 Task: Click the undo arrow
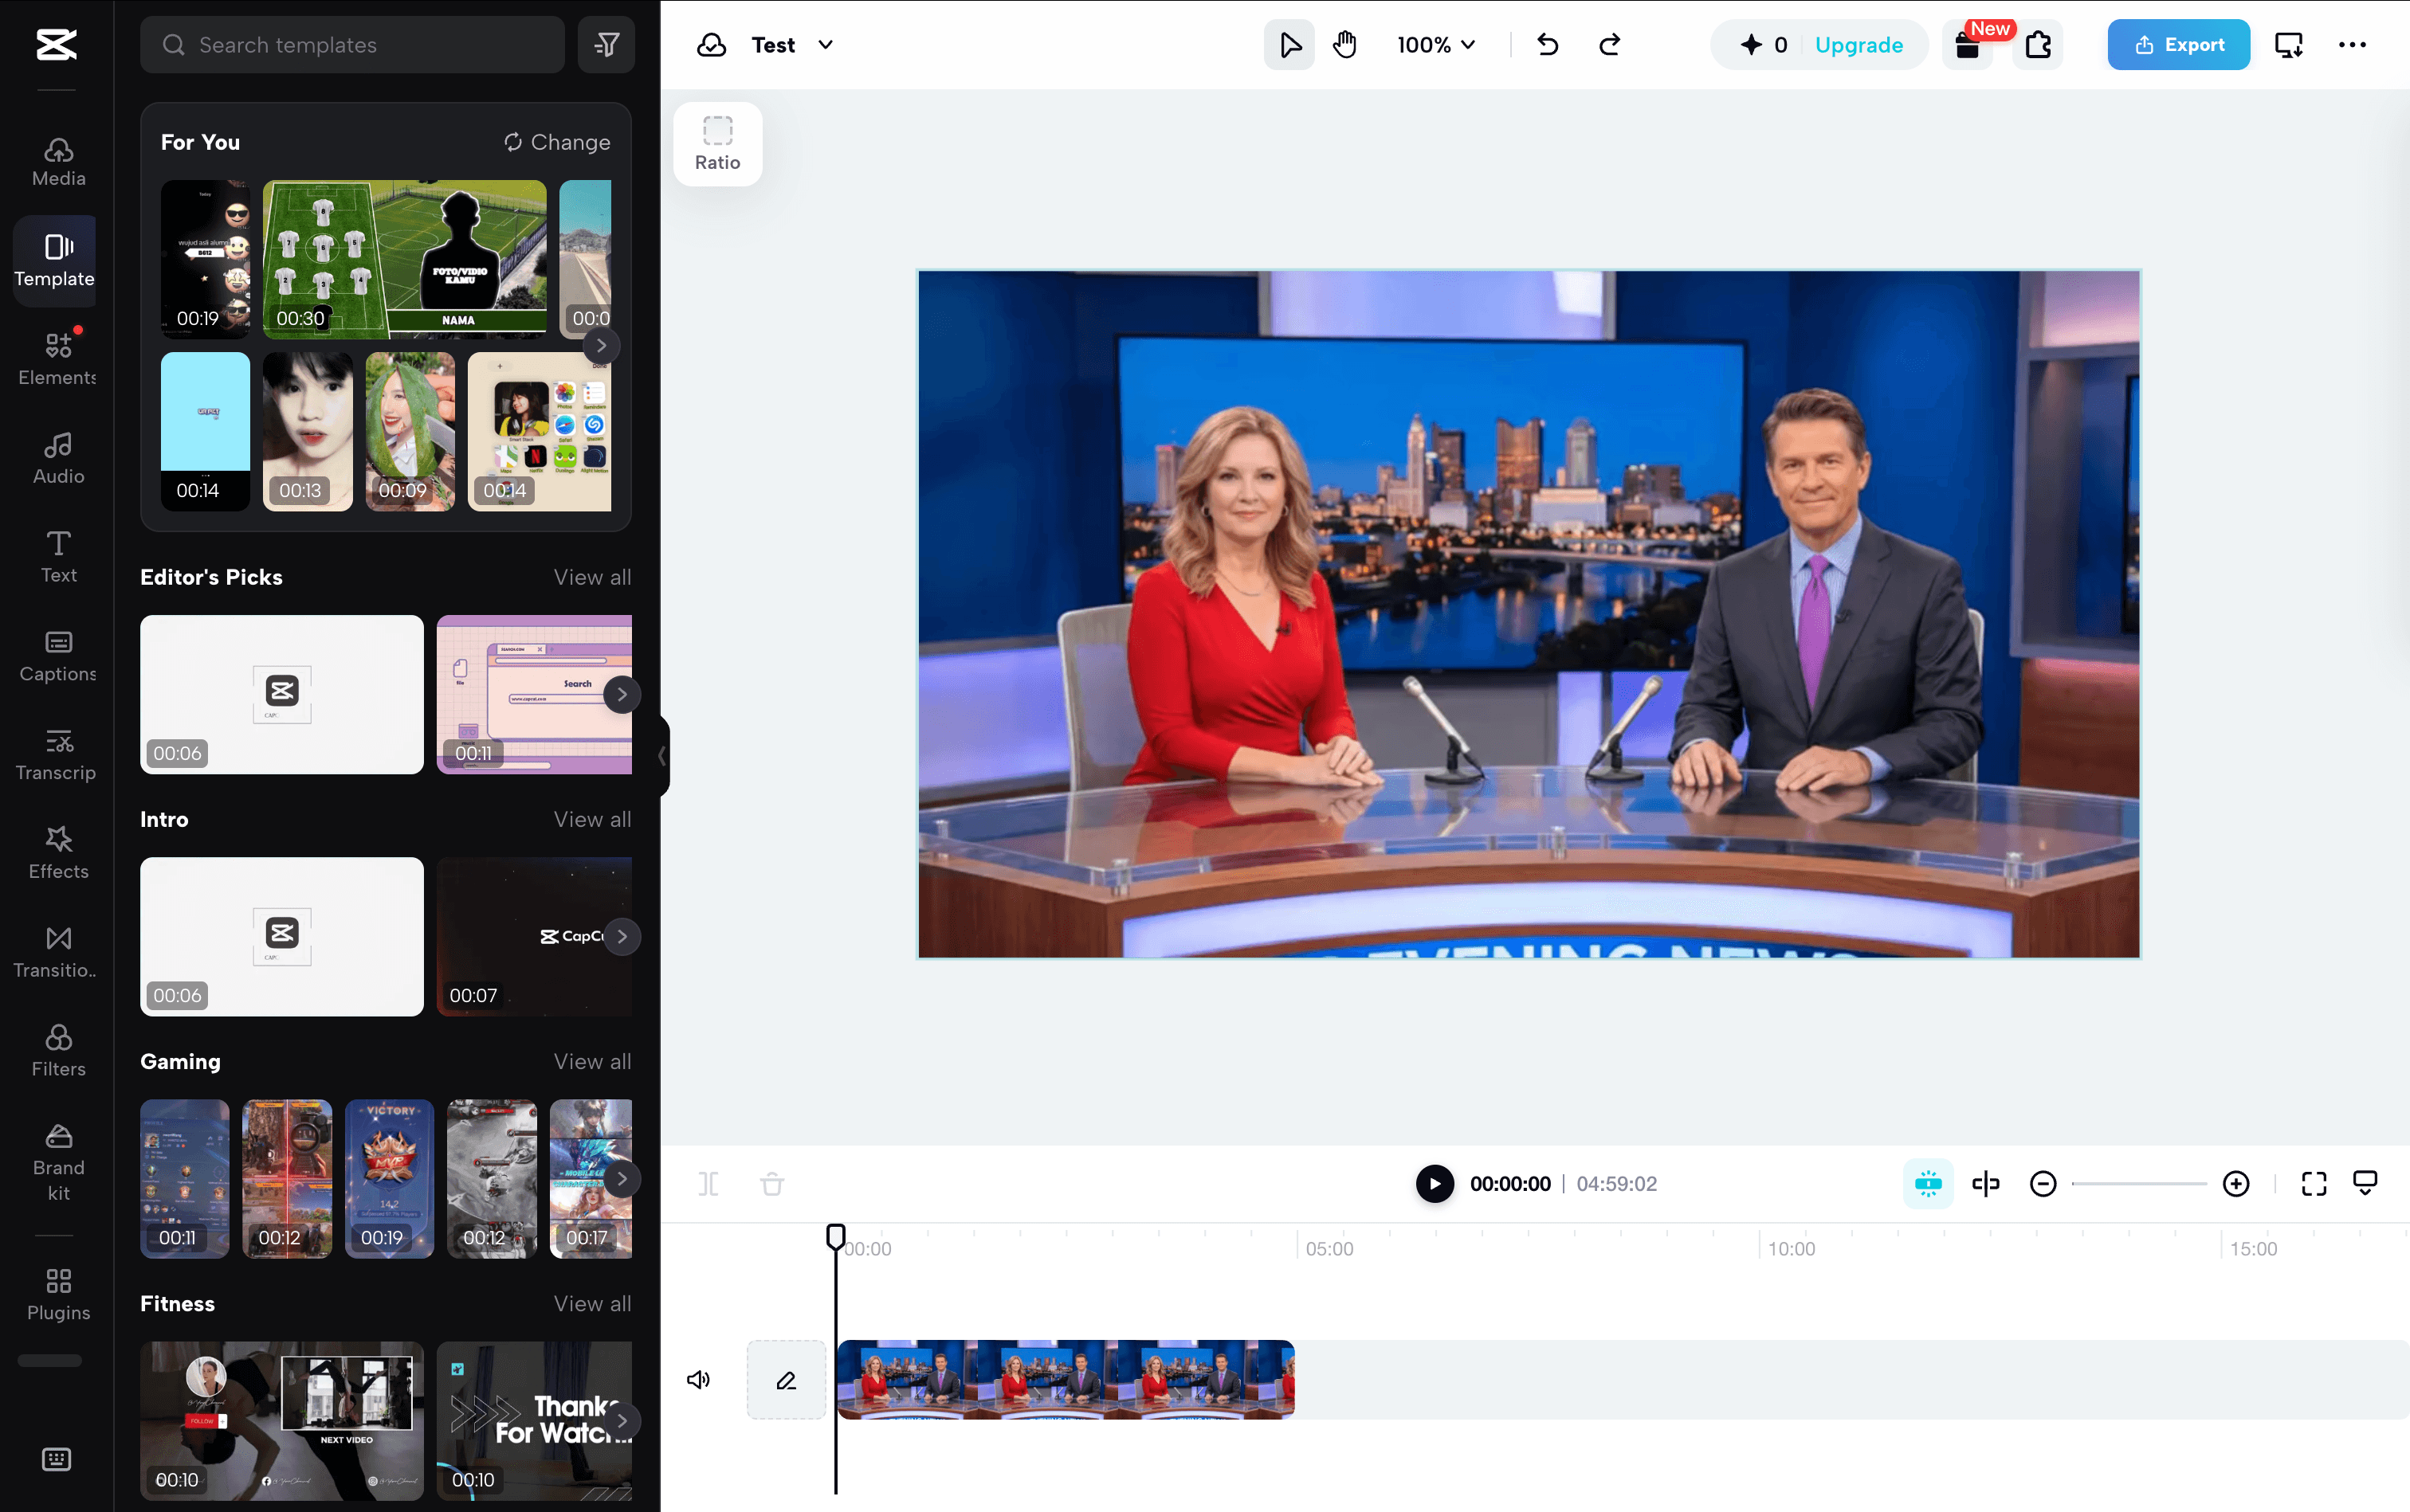(1548, 44)
